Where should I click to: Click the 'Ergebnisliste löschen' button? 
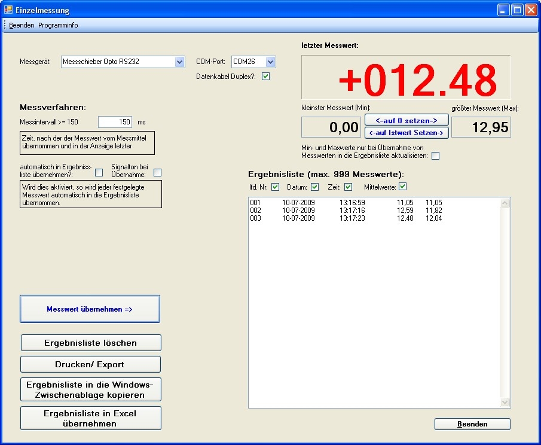91,343
